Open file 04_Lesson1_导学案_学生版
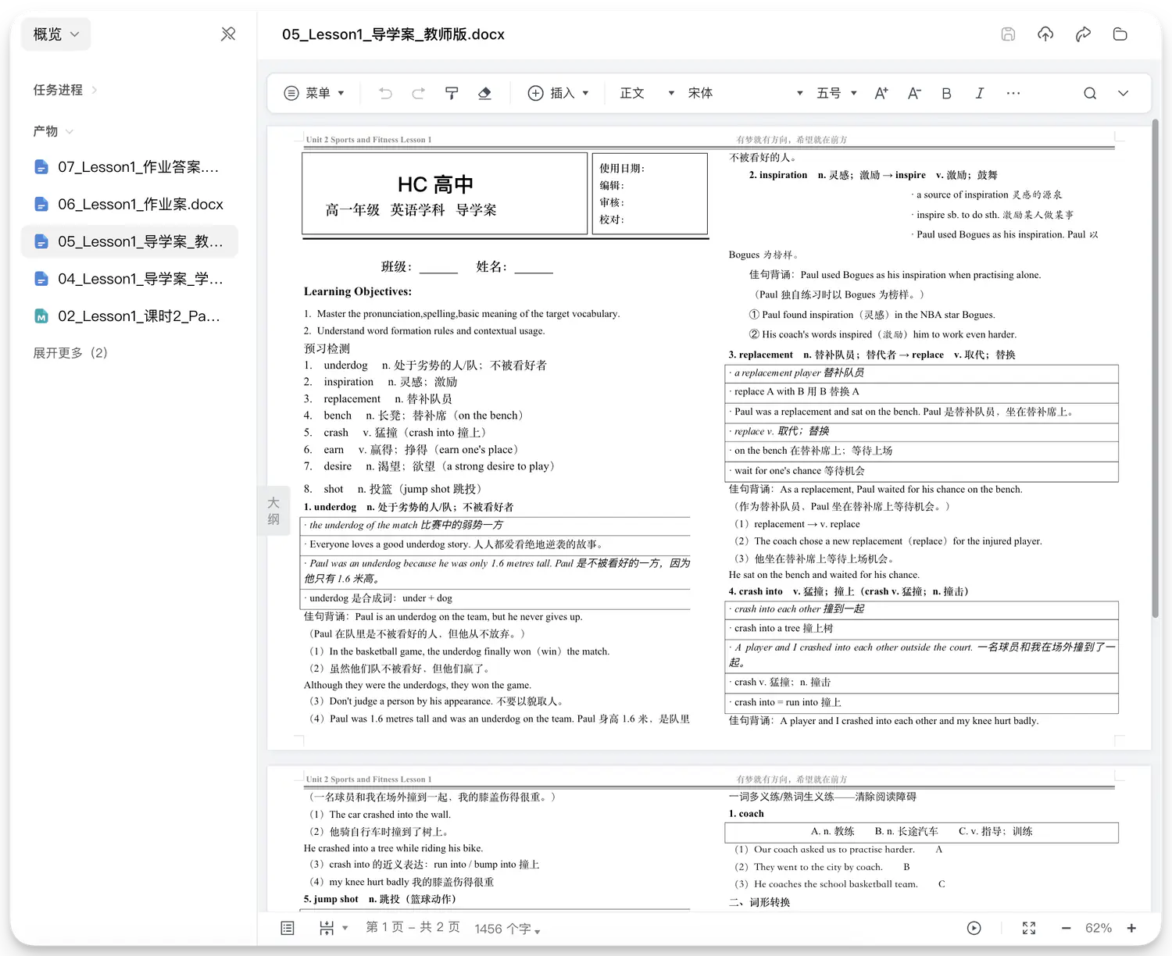Screen dimensions: 1172x956 click(129, 279)
